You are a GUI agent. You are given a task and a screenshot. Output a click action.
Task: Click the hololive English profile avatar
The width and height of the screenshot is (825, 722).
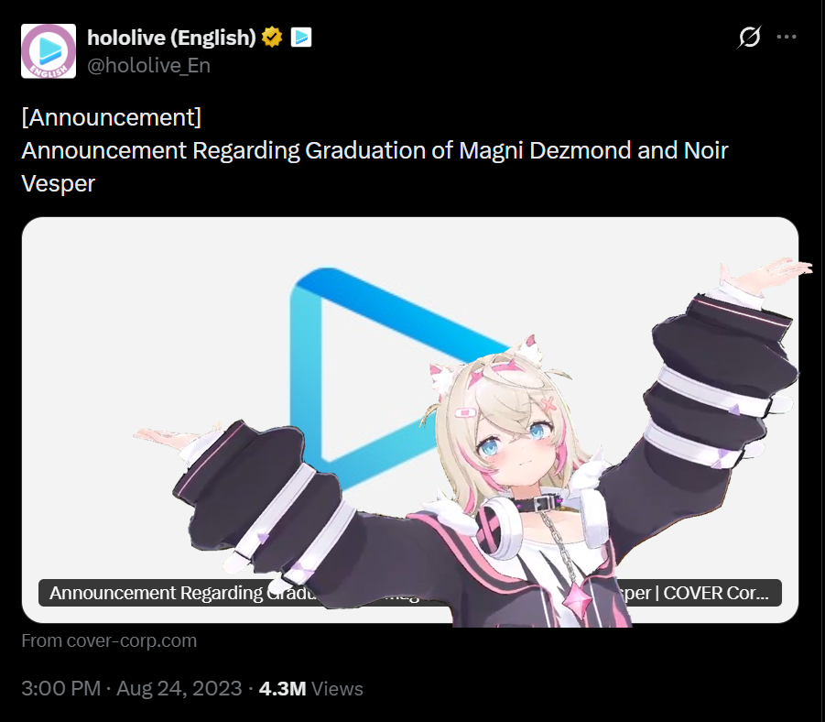pyautogui.click(x=49, y=51)
